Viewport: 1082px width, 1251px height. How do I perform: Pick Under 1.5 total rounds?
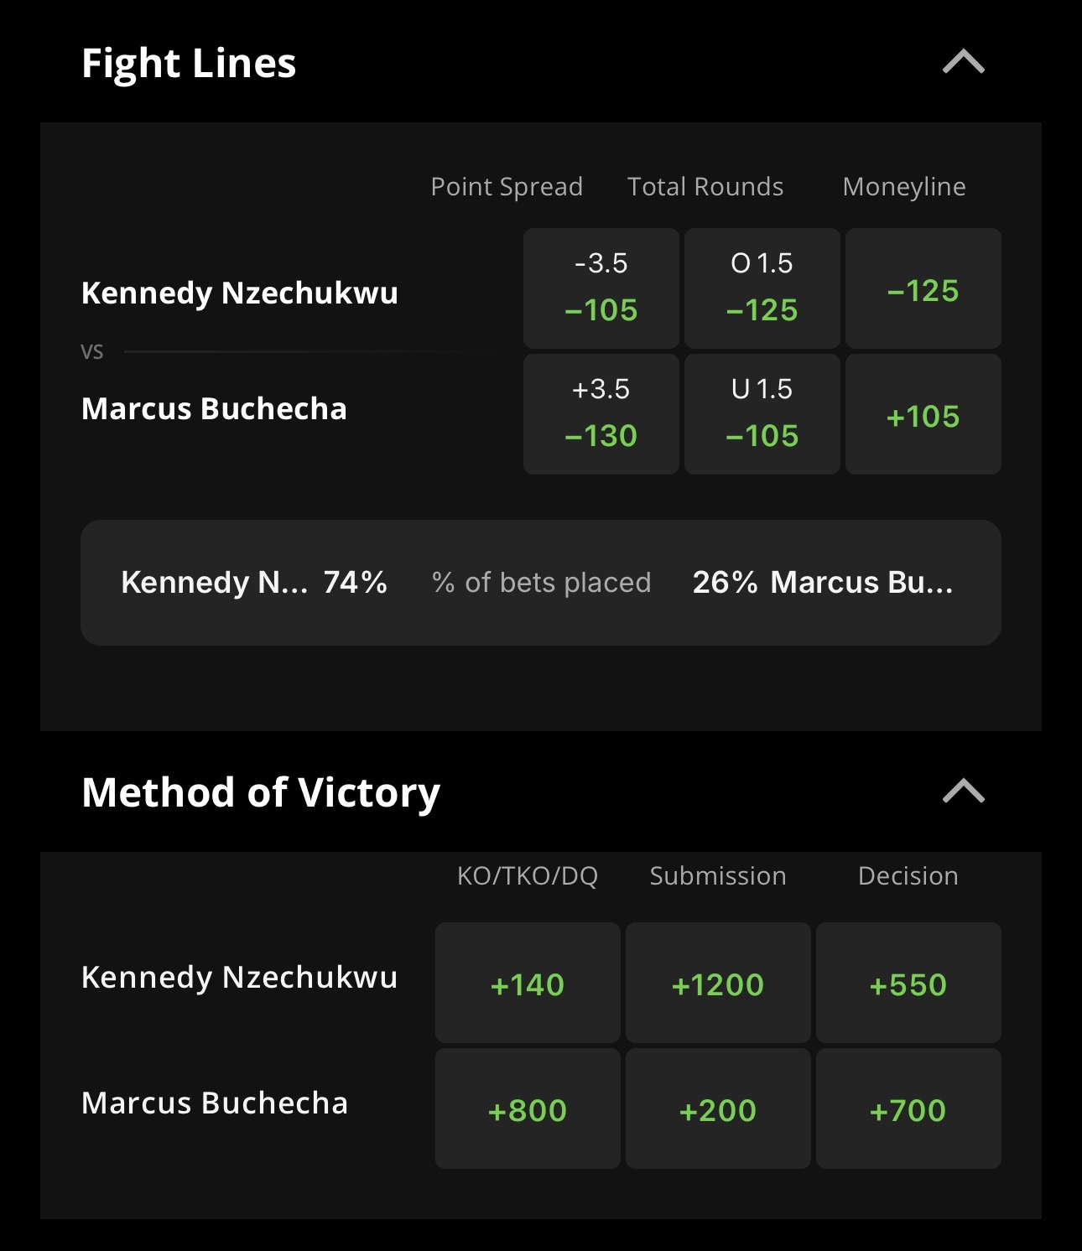point(762,413)
